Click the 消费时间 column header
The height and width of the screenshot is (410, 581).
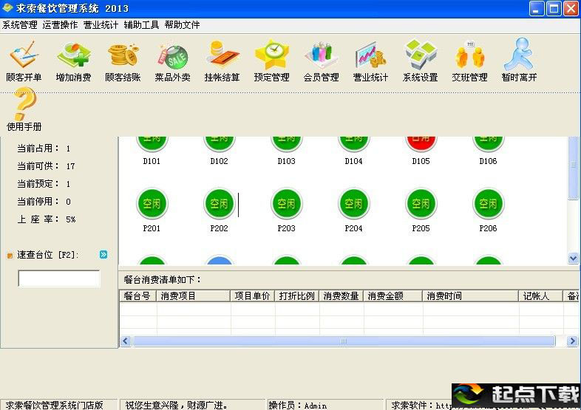471,296
